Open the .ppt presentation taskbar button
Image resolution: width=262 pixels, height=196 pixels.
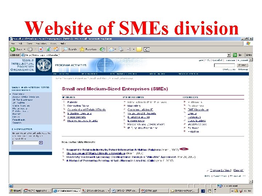pos(154,191)
